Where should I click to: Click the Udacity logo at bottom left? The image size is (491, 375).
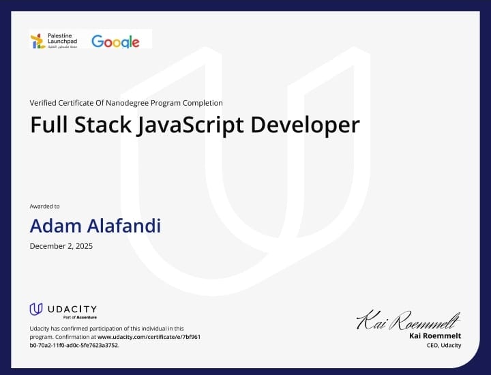pyautogui.click(x=63, y=310)
